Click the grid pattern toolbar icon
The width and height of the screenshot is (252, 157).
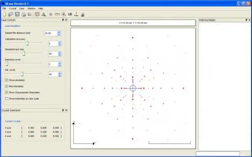(37, 14)
